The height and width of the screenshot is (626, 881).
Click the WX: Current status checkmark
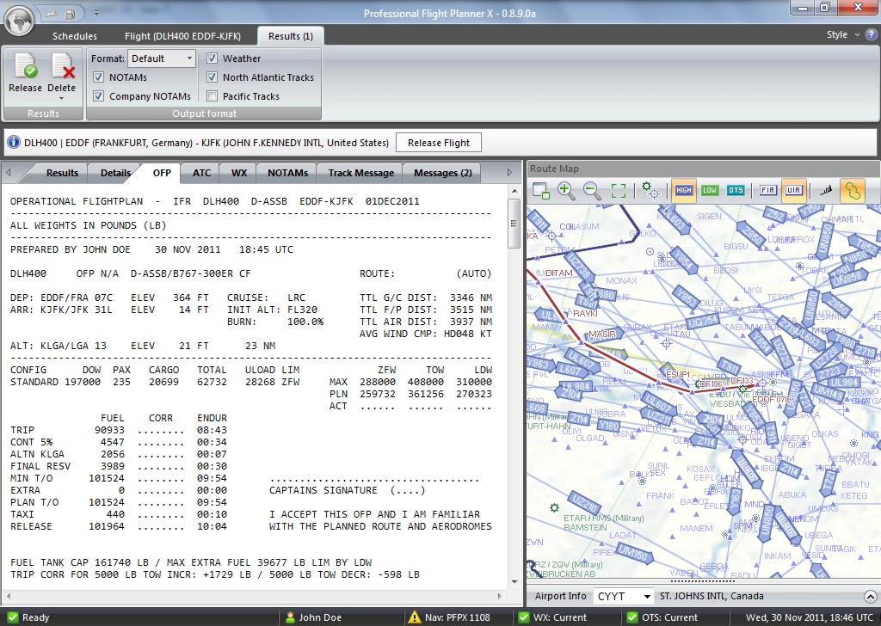pos(524,617)
